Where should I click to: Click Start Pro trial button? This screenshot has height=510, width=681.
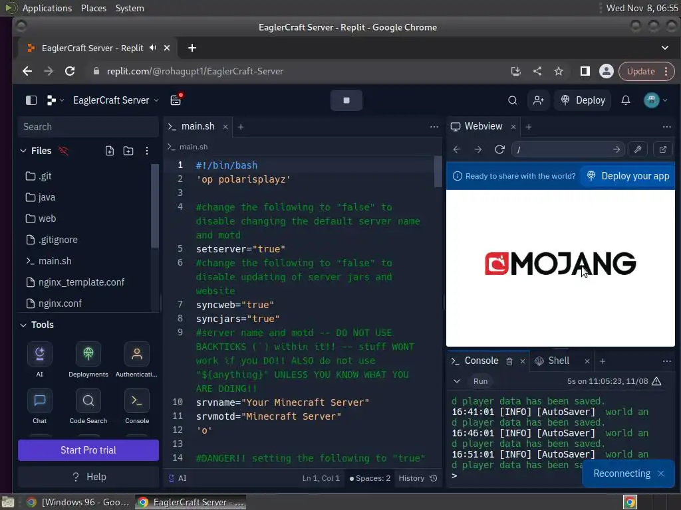(88, 450)
